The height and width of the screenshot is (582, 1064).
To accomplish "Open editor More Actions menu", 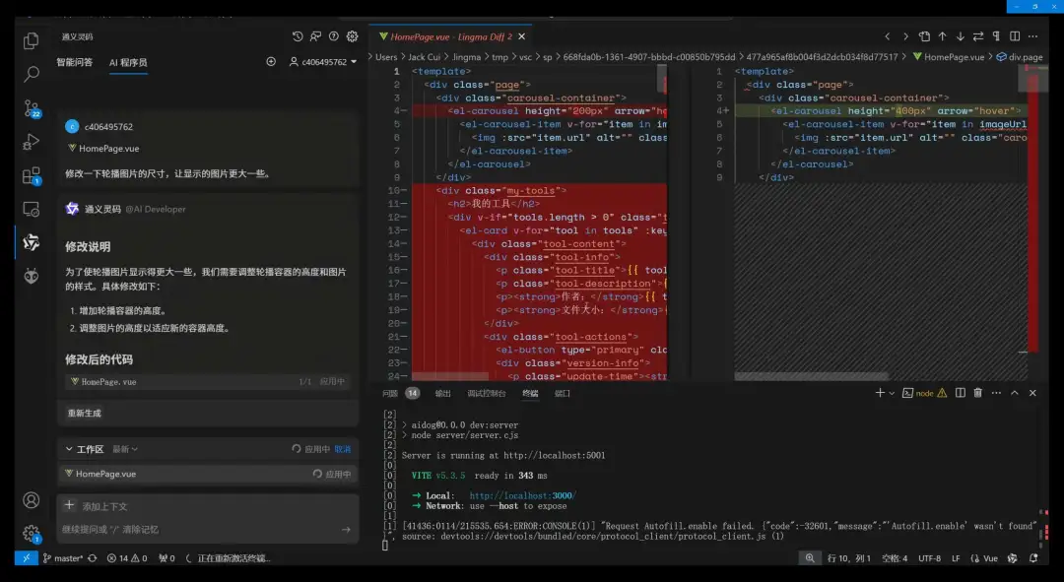I will click(x=1032, y=36).
